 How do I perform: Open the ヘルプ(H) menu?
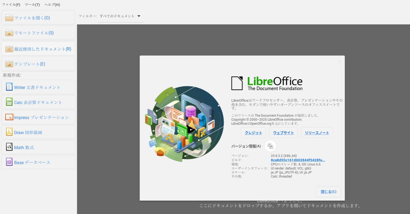tap(52, 5)
